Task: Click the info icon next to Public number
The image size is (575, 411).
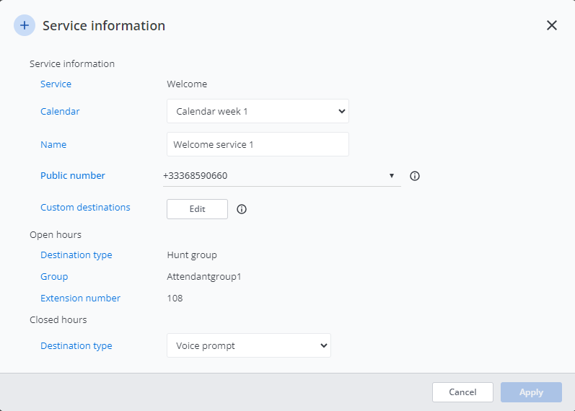Action: [x=415, y=176]
